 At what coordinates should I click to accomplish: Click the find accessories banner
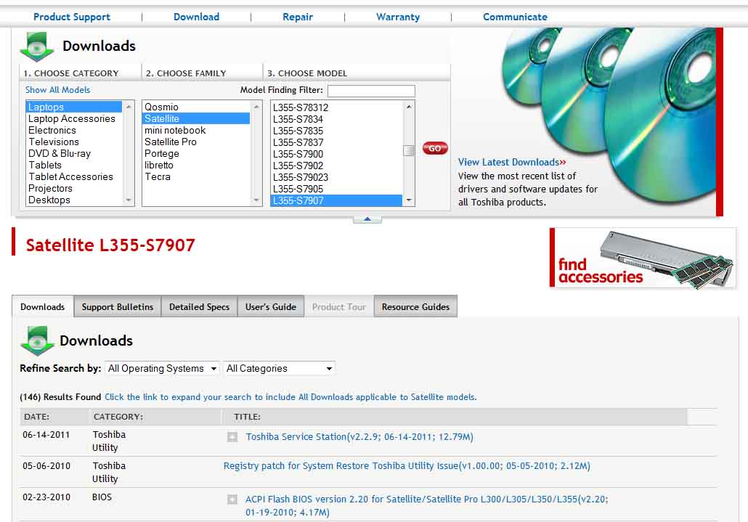point(643,258)
